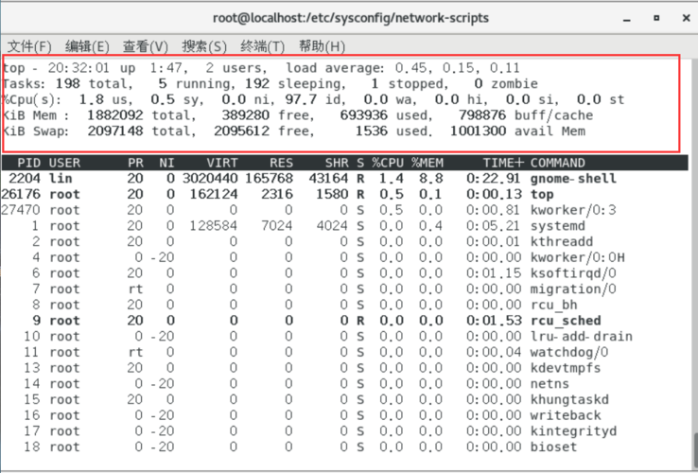Click the kintegrityd process name
Viewport: 698px width, 473px height.
pyautogui.click(x=573, y=431)
